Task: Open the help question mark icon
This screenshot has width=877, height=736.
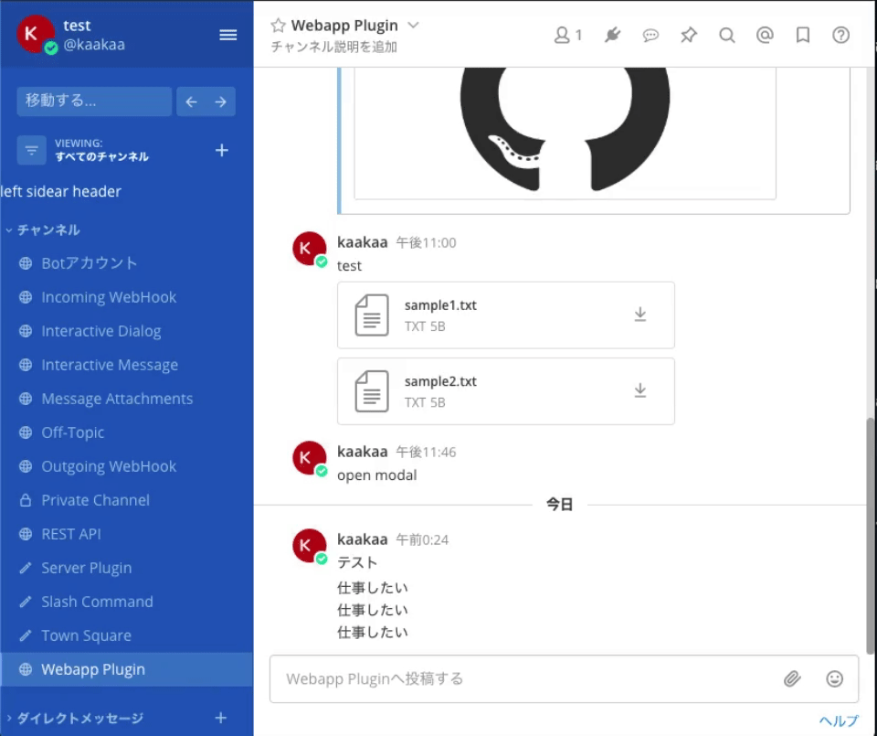Action: point(840,36)
